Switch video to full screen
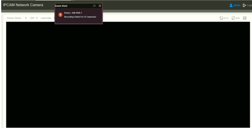This screenshot has height=128, width=252. [245, 18]
